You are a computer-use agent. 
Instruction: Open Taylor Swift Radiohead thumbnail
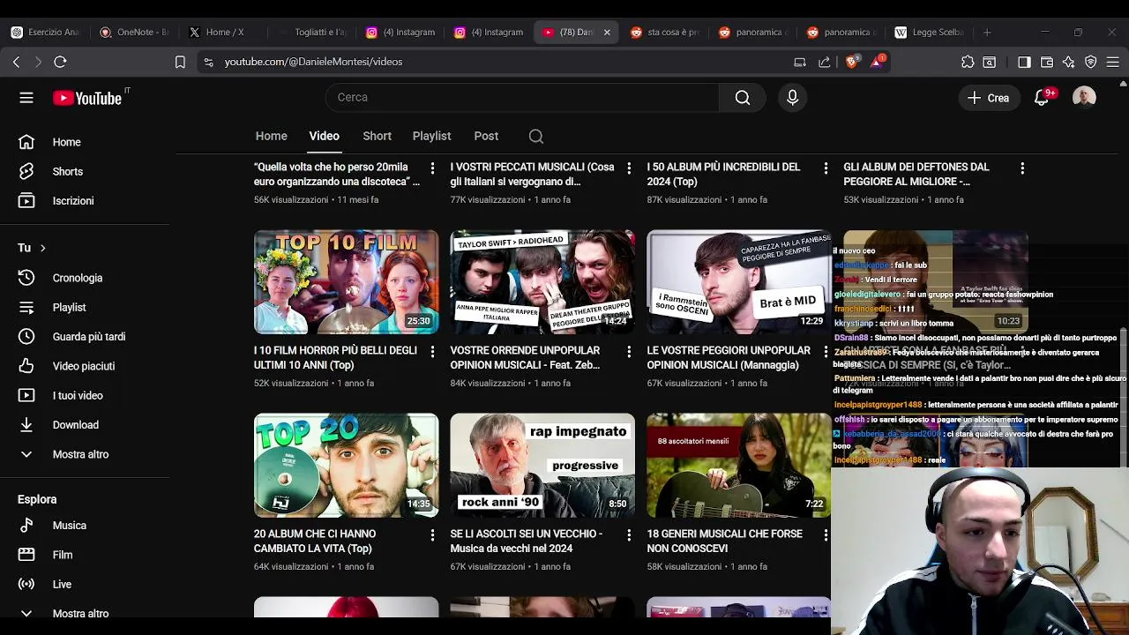[x=542, y=282]
